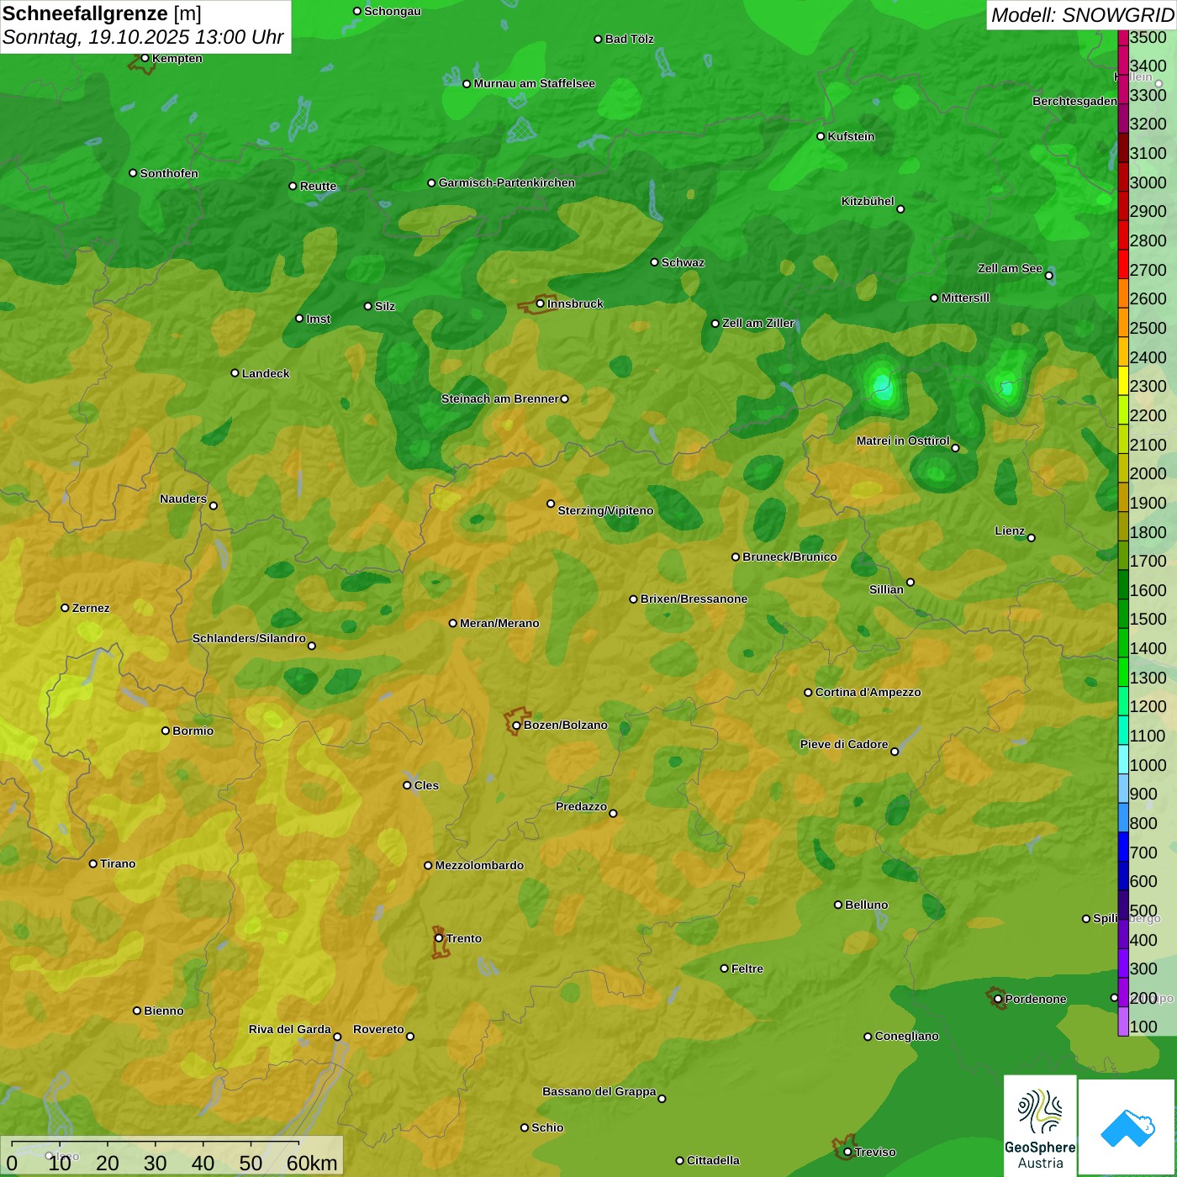Click the Modell: SNOWGRID label

[x=1082, y=14]
